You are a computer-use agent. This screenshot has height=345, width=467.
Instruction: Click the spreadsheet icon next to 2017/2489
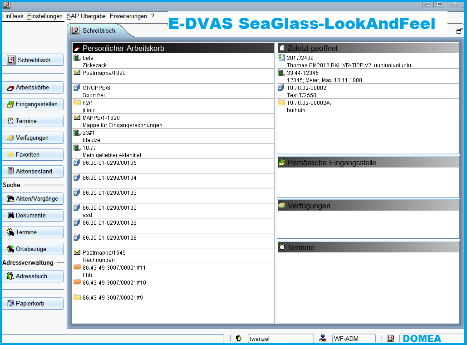pyautogui.click(x=281, y=58)
